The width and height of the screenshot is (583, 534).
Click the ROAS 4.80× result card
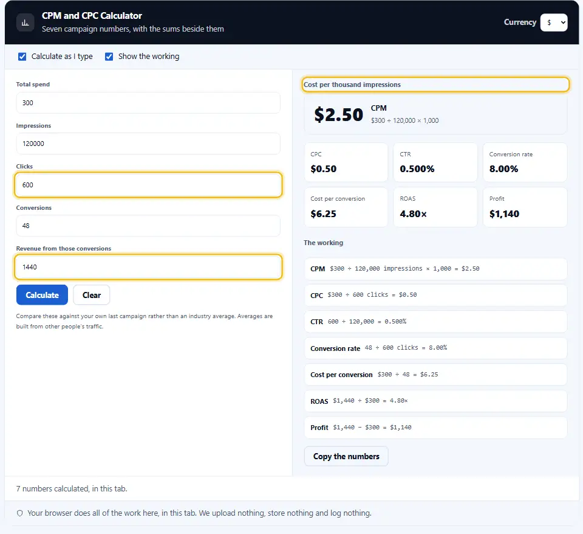click(435, 207)
